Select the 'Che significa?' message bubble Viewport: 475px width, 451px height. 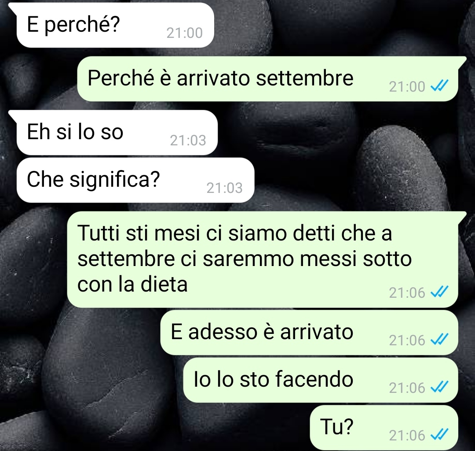[x=135, y=180]
